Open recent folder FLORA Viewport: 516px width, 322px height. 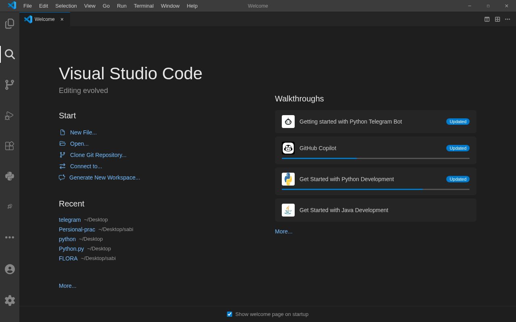(x=68, y=258)
